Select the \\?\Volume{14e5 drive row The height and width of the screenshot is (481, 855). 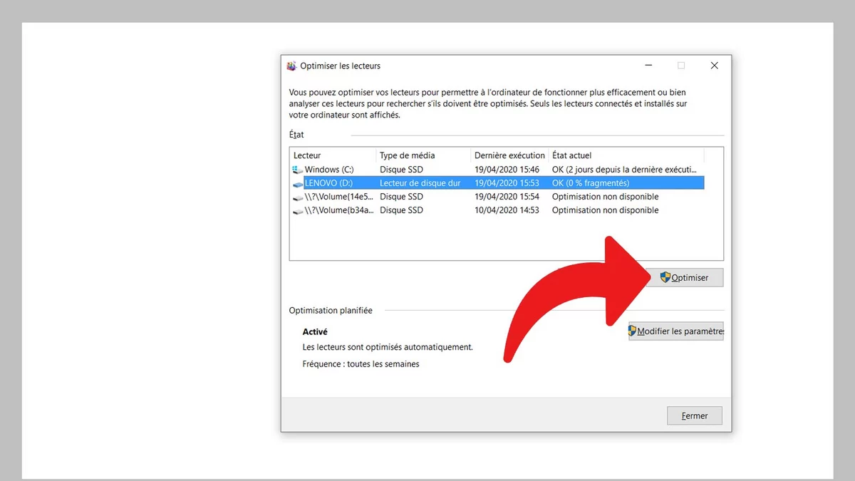click(427, 197)
